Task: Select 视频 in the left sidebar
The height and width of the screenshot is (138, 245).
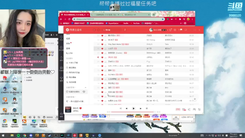Action: pos(68,39)
